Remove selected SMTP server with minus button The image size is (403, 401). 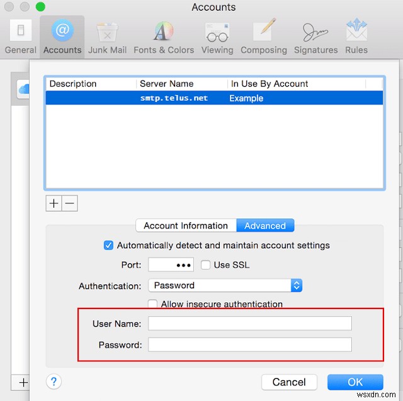pyautogui.click(x=70, y=203)
